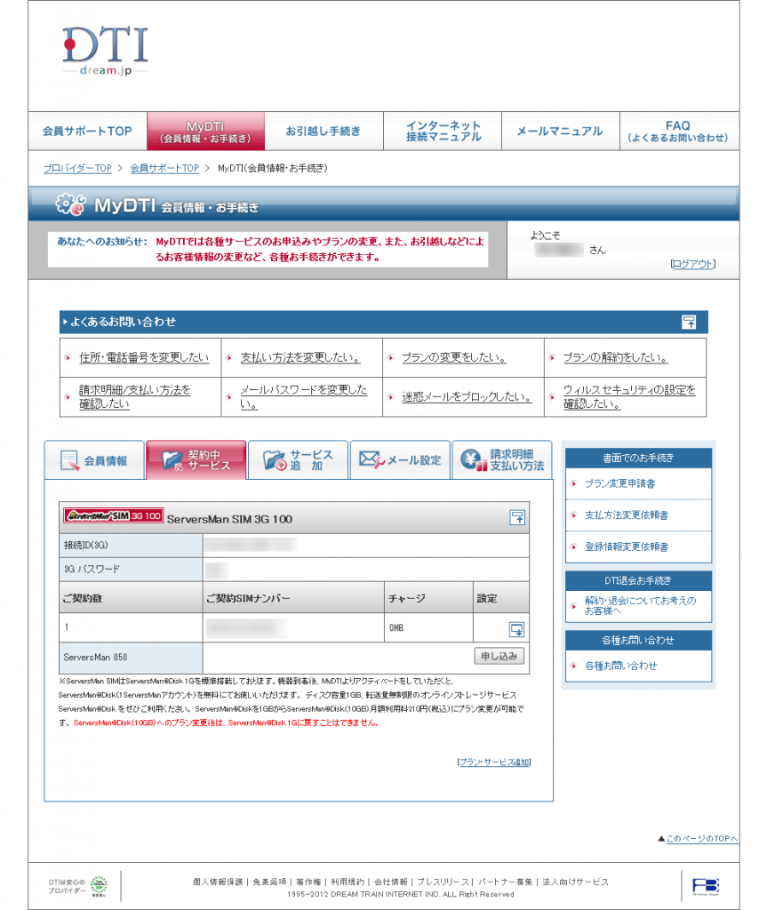This screenshot has width=767, height=910.
Task: Click the プラン・サービス追加 link
Action: [x=494, y=762]
